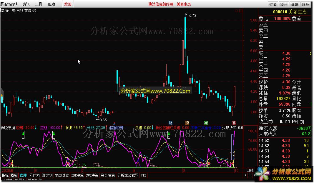Click the flag marker at the 5.72 high
The width and height of the screenshot is (314, 183).
pos(186,15)
